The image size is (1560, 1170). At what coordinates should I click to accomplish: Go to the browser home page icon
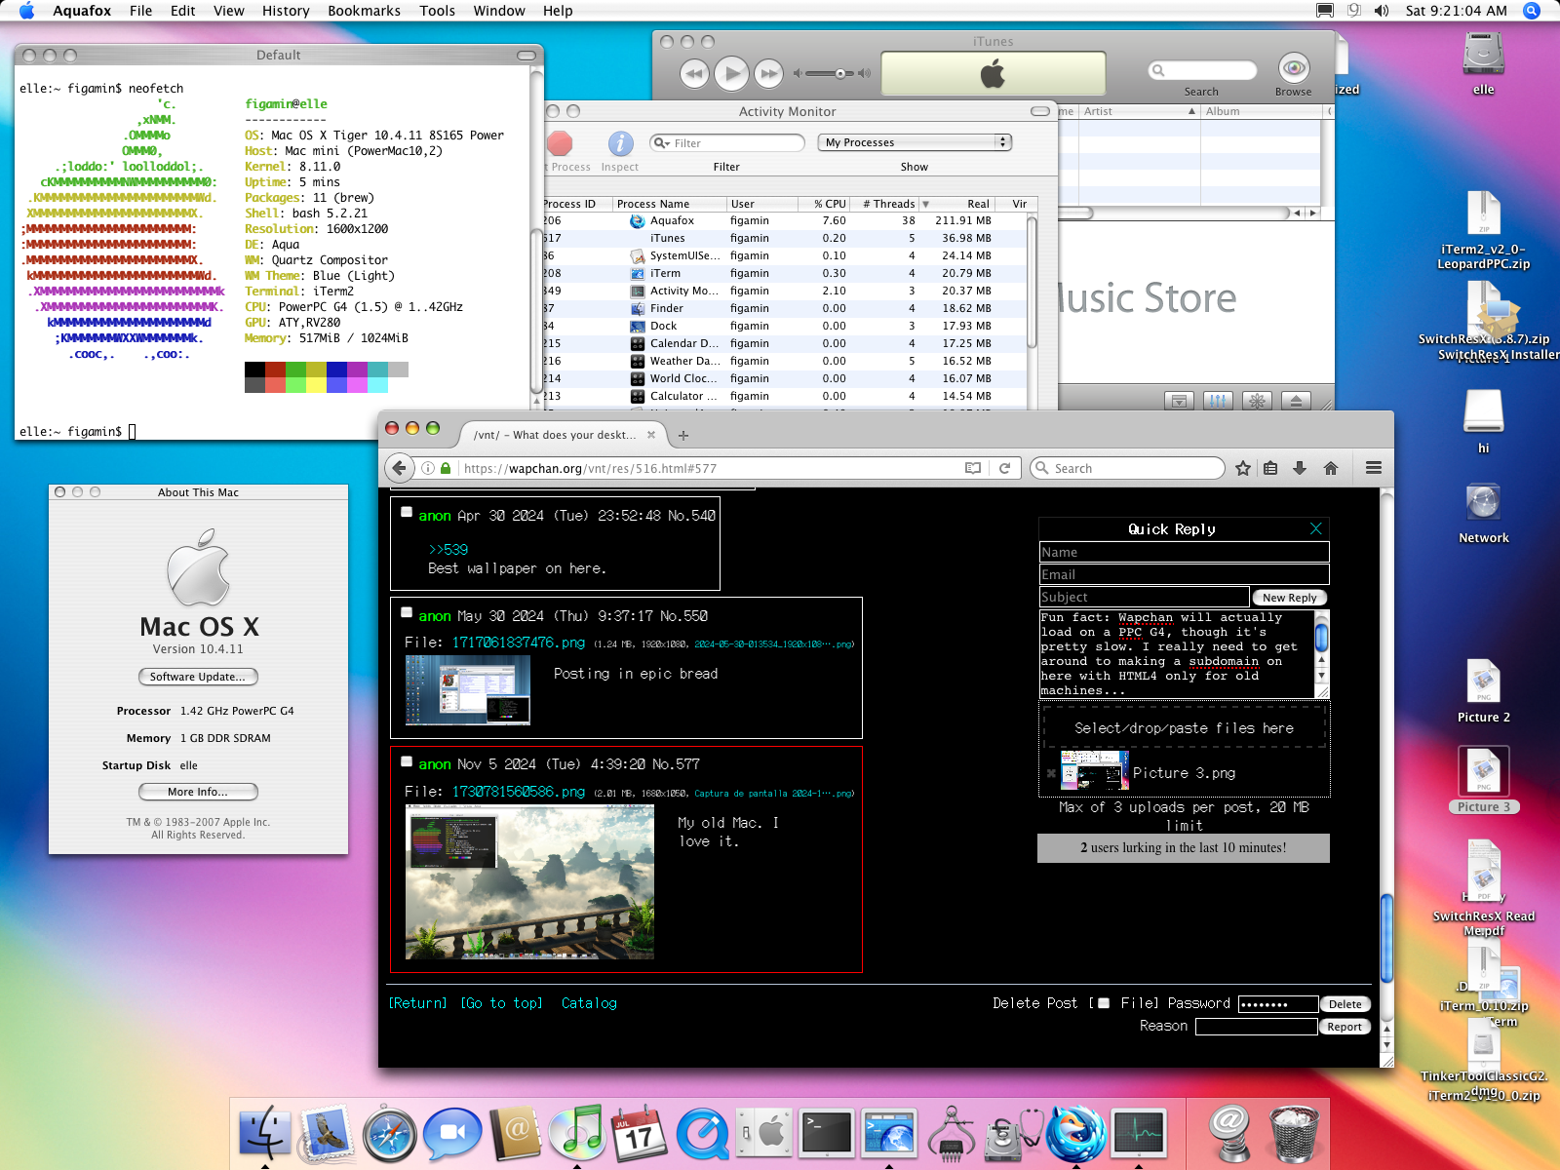pos(1331,468)
